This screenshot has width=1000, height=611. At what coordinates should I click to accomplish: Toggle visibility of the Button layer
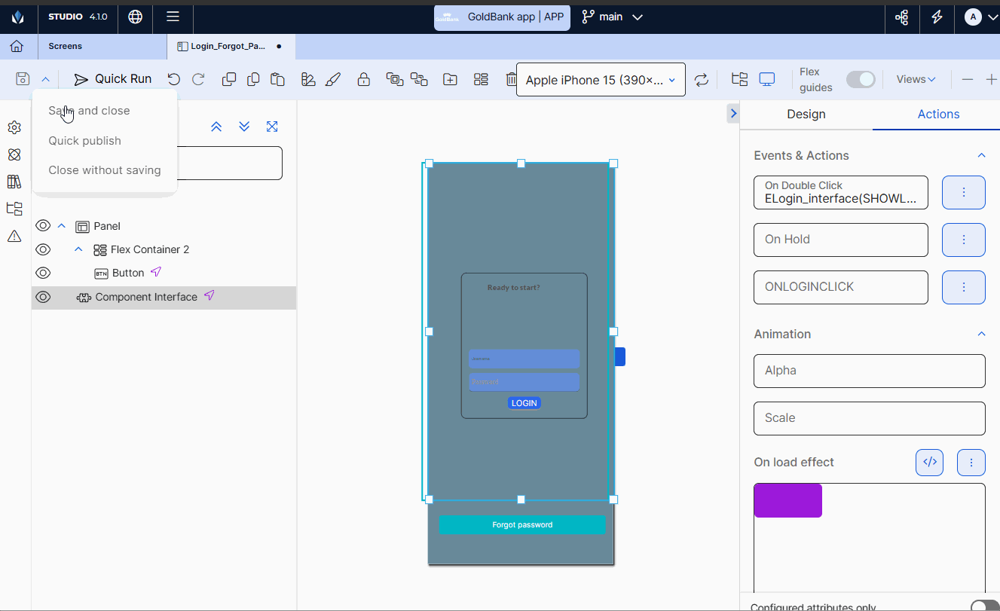43,273
